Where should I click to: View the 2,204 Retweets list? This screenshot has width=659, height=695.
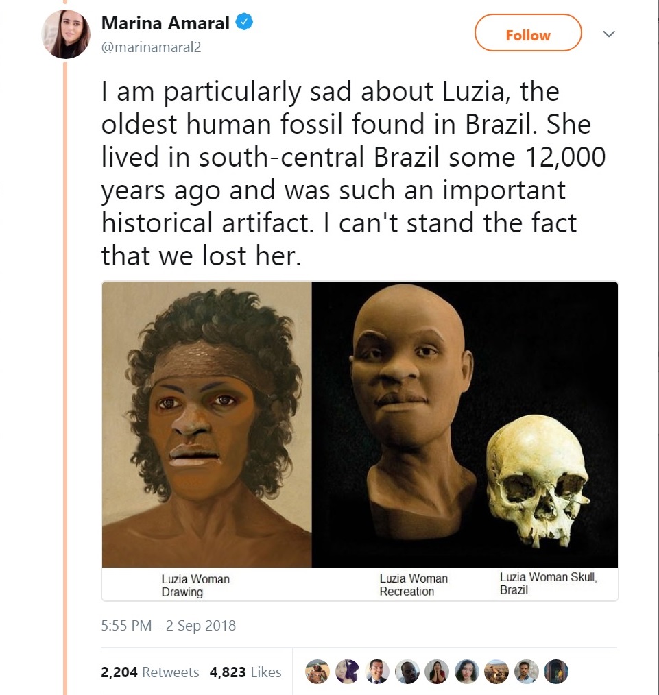click(x=149, y=672)
